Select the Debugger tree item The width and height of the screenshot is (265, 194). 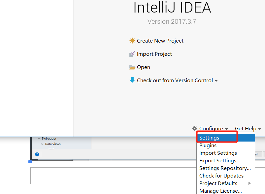tap(49, 138)
